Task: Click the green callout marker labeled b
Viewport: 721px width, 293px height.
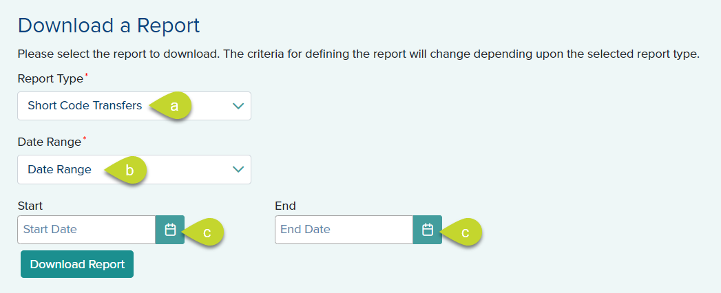Action: [128, 171]
